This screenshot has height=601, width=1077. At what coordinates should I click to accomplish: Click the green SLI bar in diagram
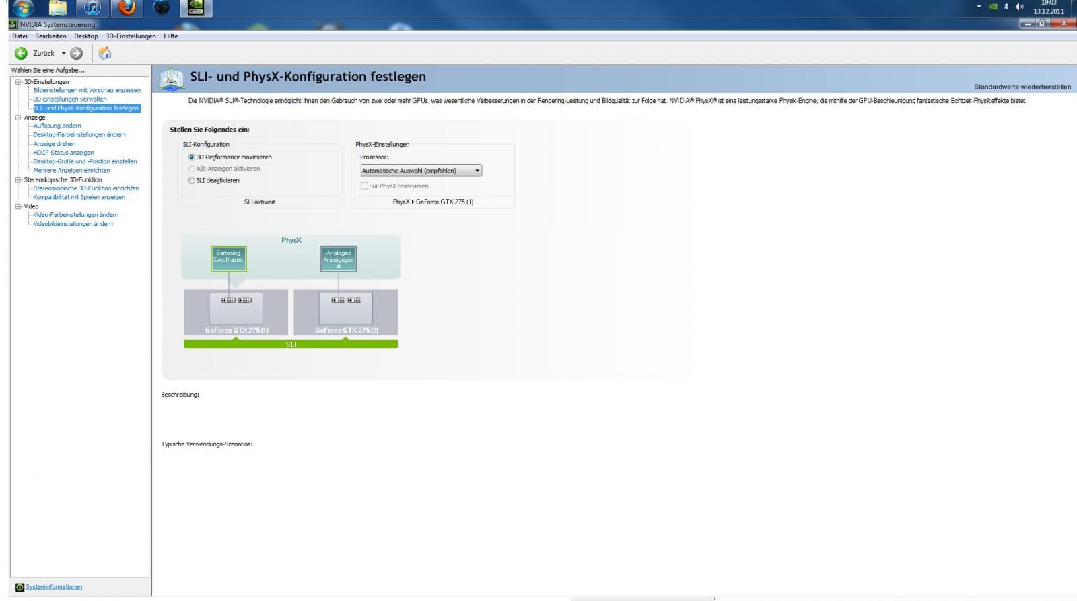coord(291,344)
